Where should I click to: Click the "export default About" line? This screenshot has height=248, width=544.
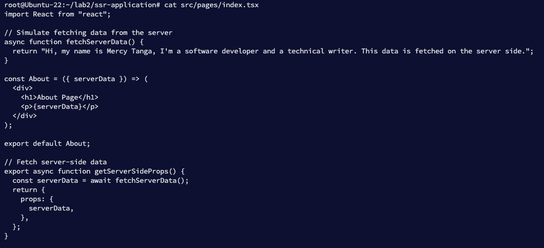click(47, 143)
